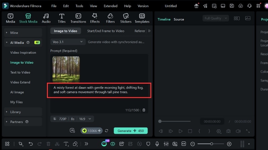Switch to Start/End Frame to Video tab
This screenshot has height=150, width=268.
[106, 31]
